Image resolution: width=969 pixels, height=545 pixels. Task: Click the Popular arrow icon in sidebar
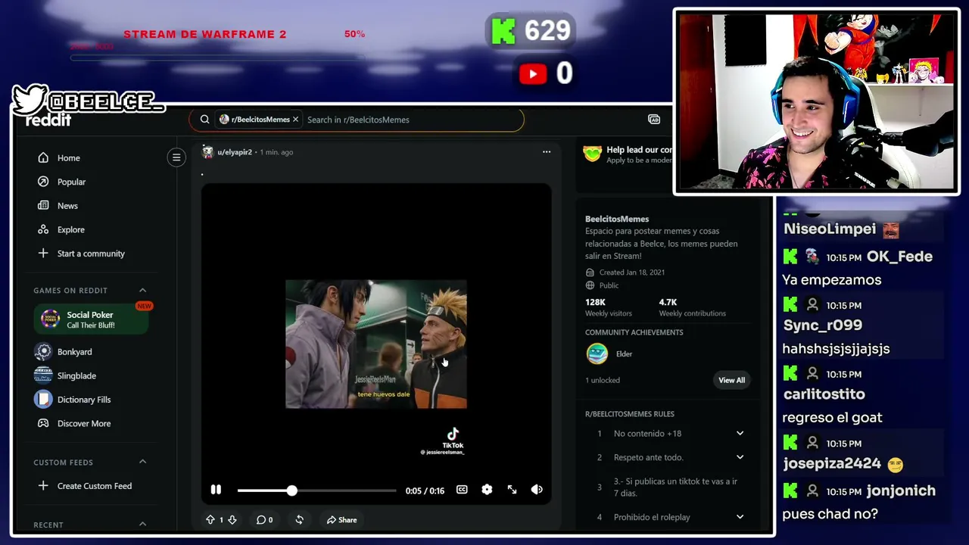click(43, 182)
